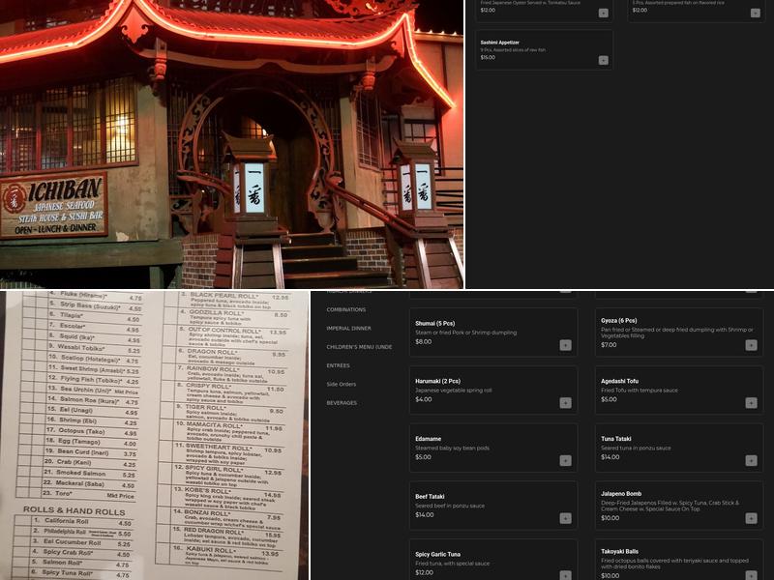Add Gyoza (6 Pcs) with plus button

[x=751, y=345]
